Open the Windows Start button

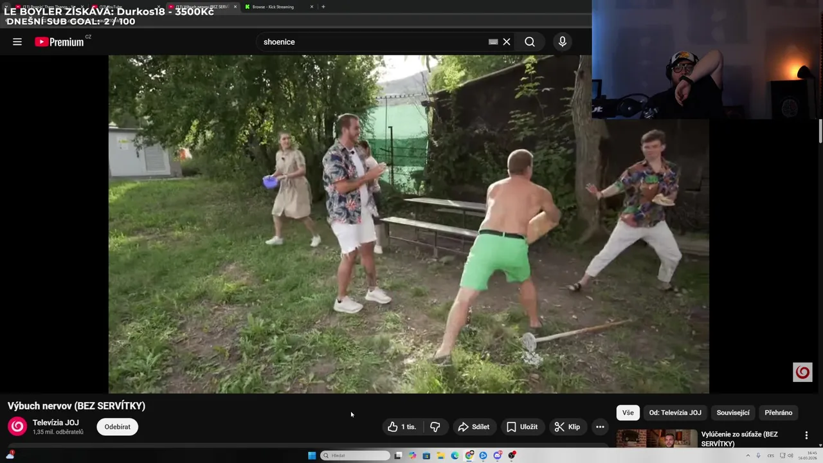[x=312, y=455]
